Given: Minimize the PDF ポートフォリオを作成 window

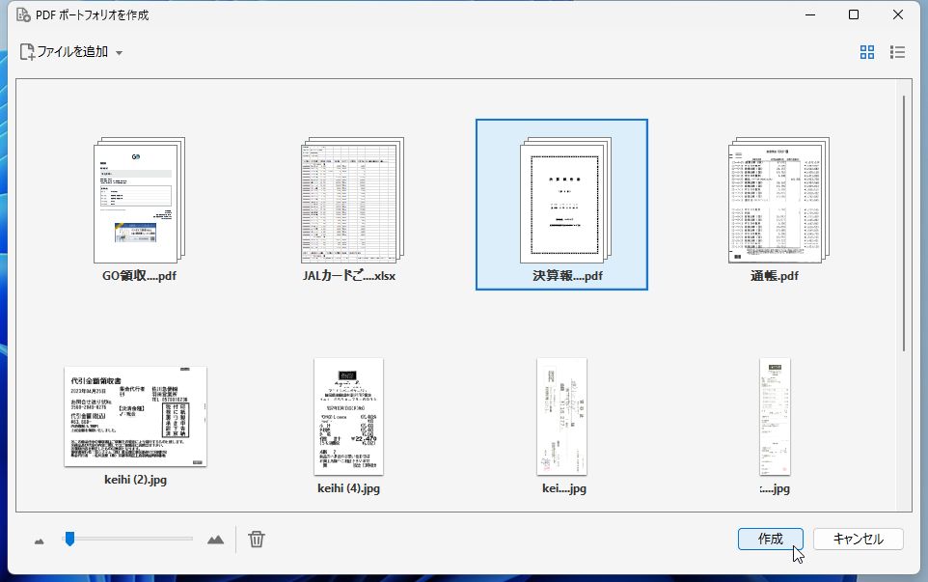Looking at the screenshot, I should pyautogui.click(x=808, y=14).
